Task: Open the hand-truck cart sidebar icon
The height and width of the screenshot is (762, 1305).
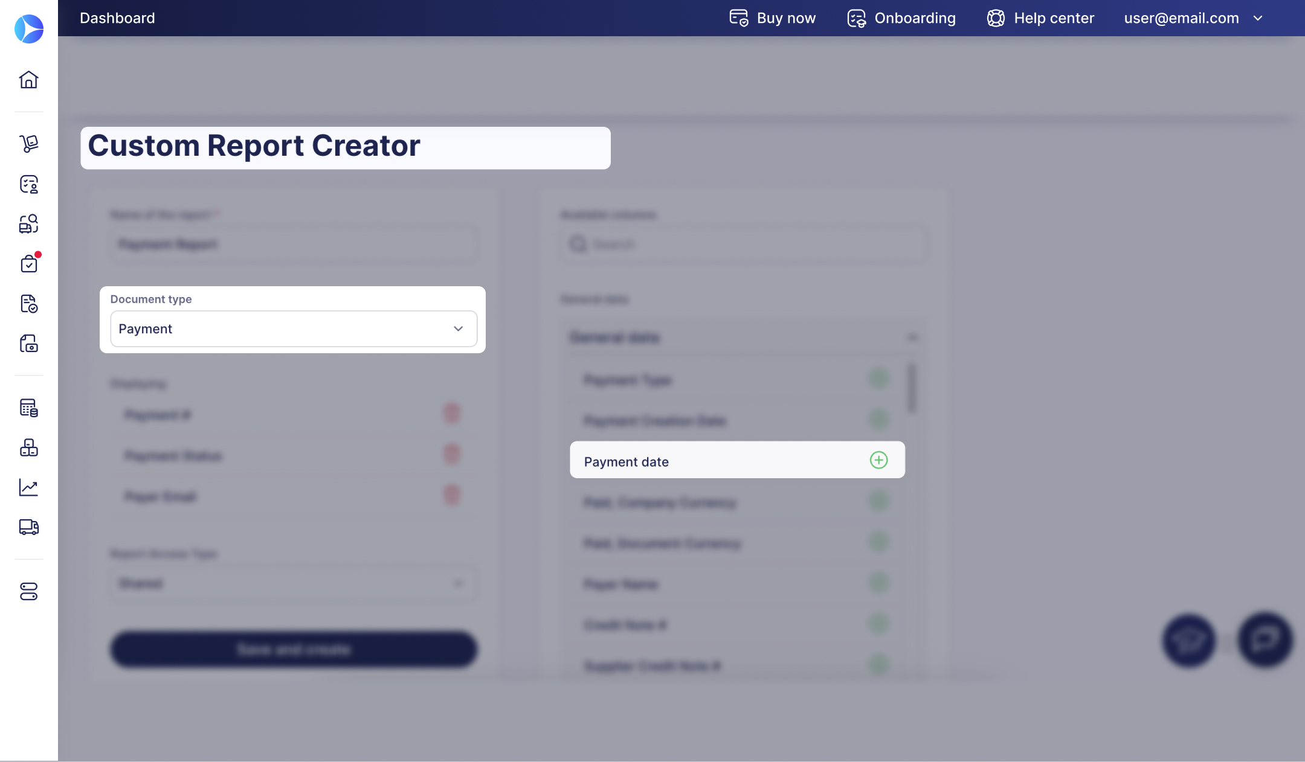Action: [28, 144]
